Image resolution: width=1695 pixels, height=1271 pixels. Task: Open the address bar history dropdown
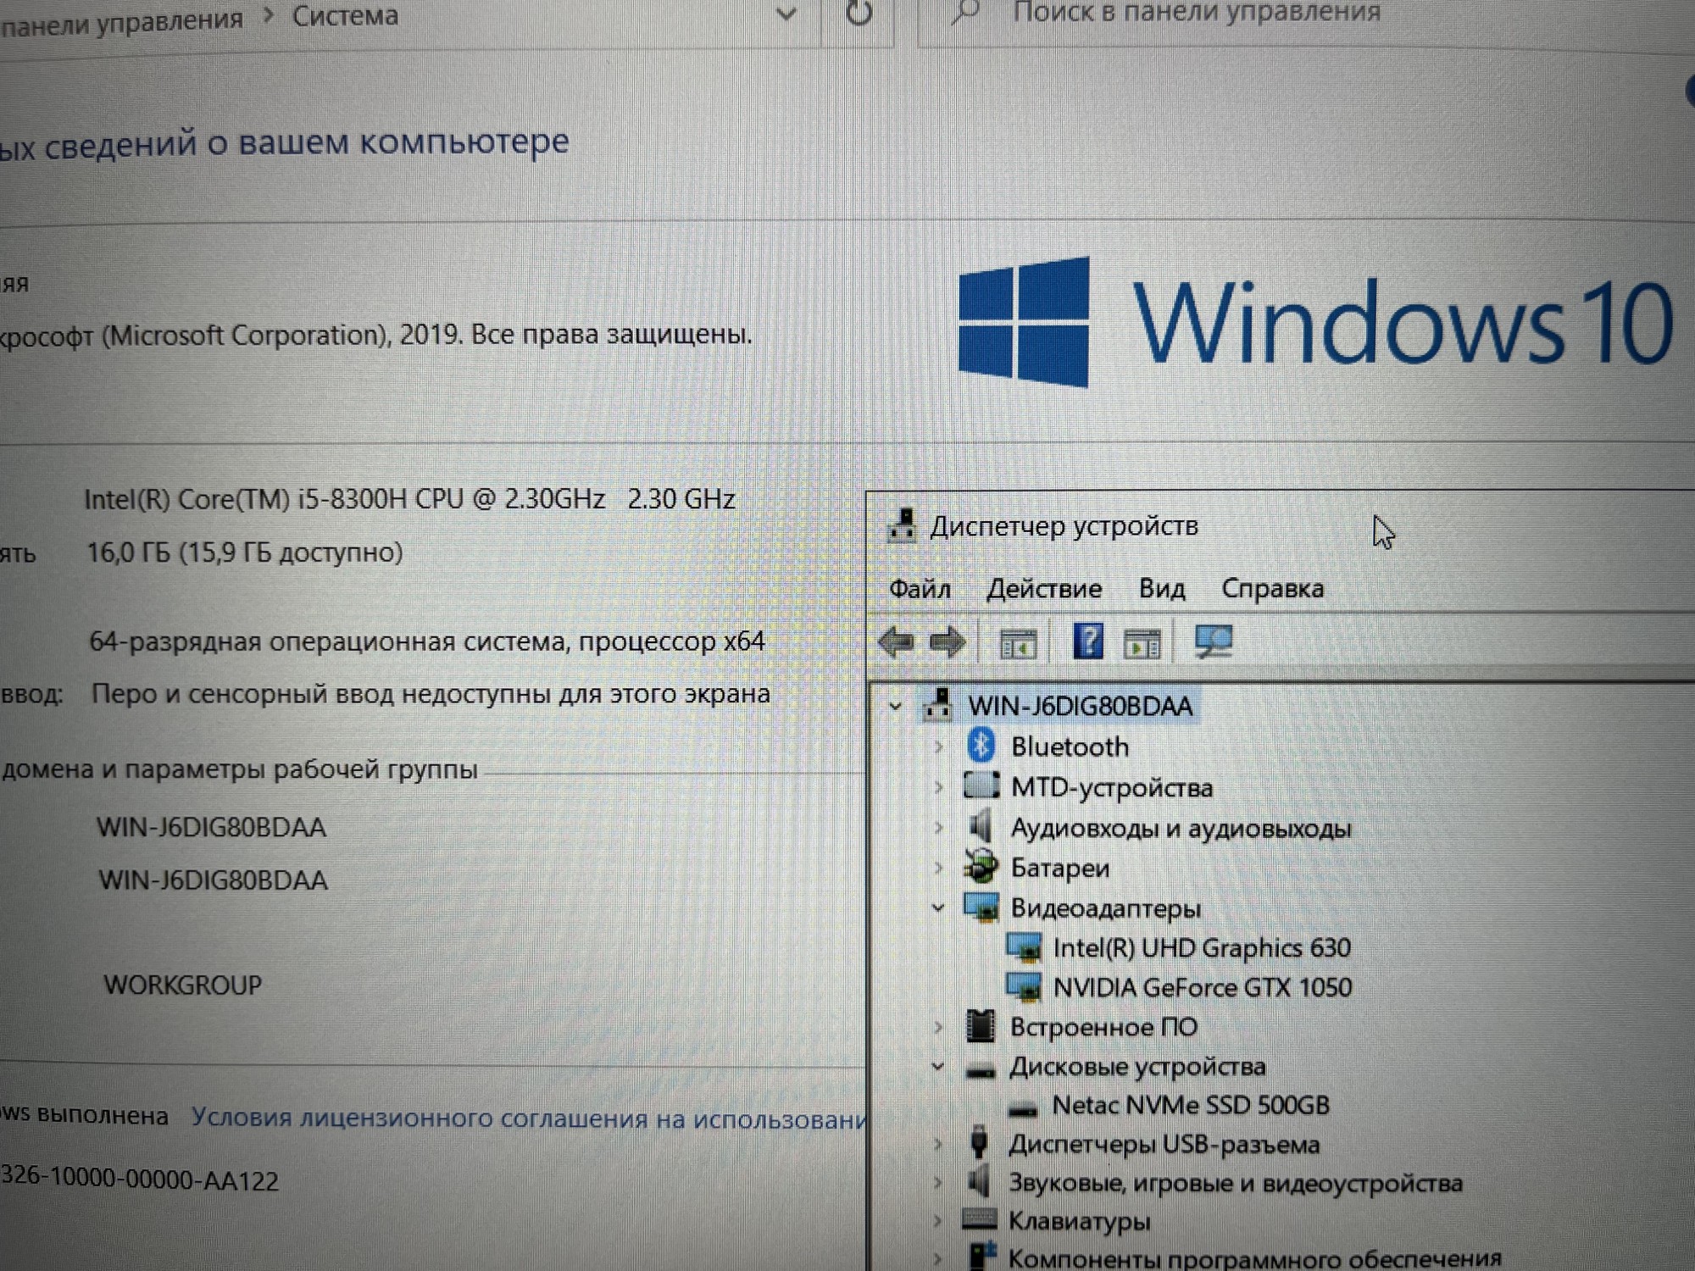(786, 14)
